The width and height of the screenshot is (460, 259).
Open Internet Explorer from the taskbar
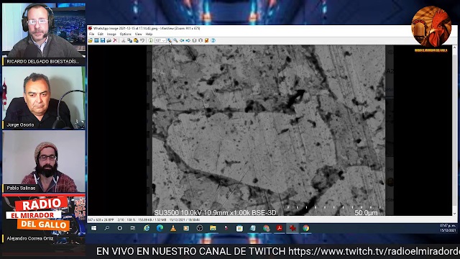click(x=147, y=228)
